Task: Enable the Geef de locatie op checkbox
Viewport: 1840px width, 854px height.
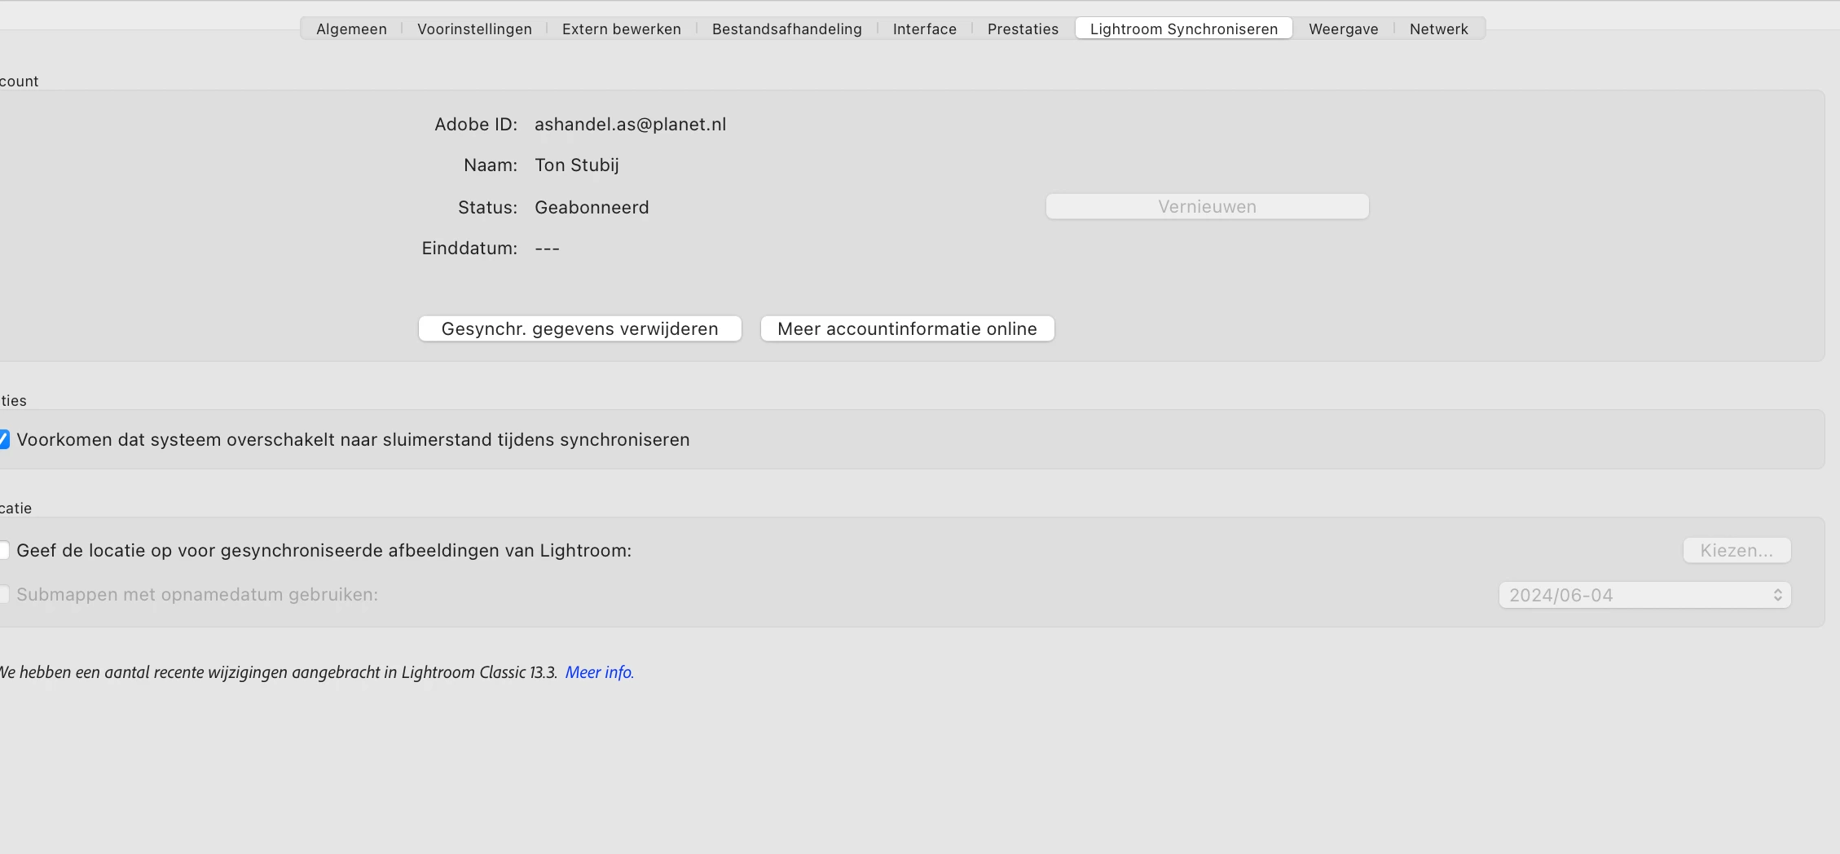Action: [3, 551]
